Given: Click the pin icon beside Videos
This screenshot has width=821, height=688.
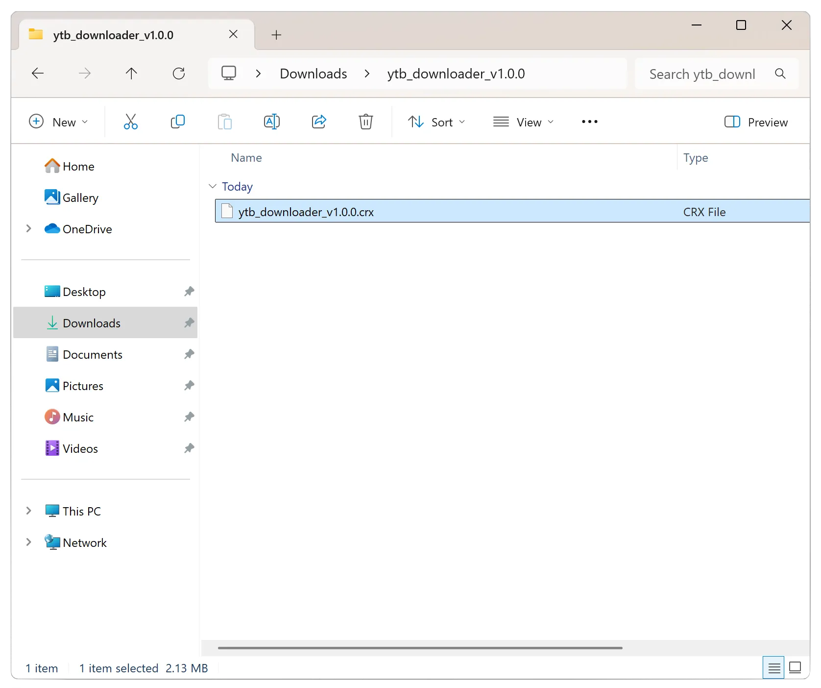Looking at the screenshot, I should (189, 448).
